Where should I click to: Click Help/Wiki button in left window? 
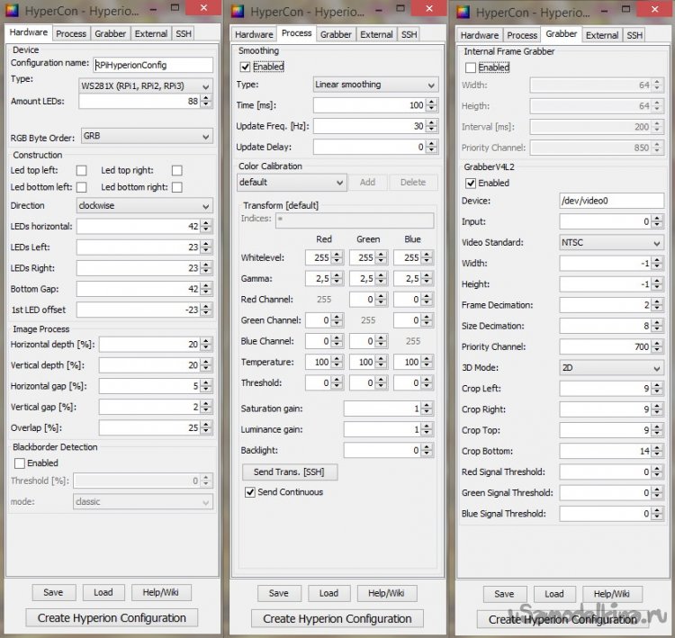[162, 592]
